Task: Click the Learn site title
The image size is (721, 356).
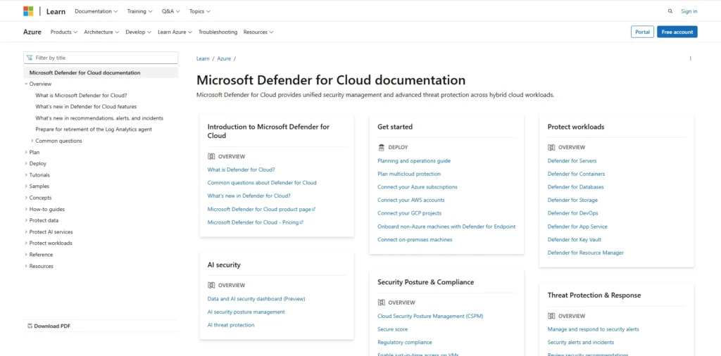Action: [x=56, y=11]
